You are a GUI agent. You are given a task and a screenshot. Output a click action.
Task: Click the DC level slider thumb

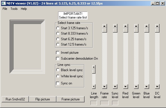(157, 30)
